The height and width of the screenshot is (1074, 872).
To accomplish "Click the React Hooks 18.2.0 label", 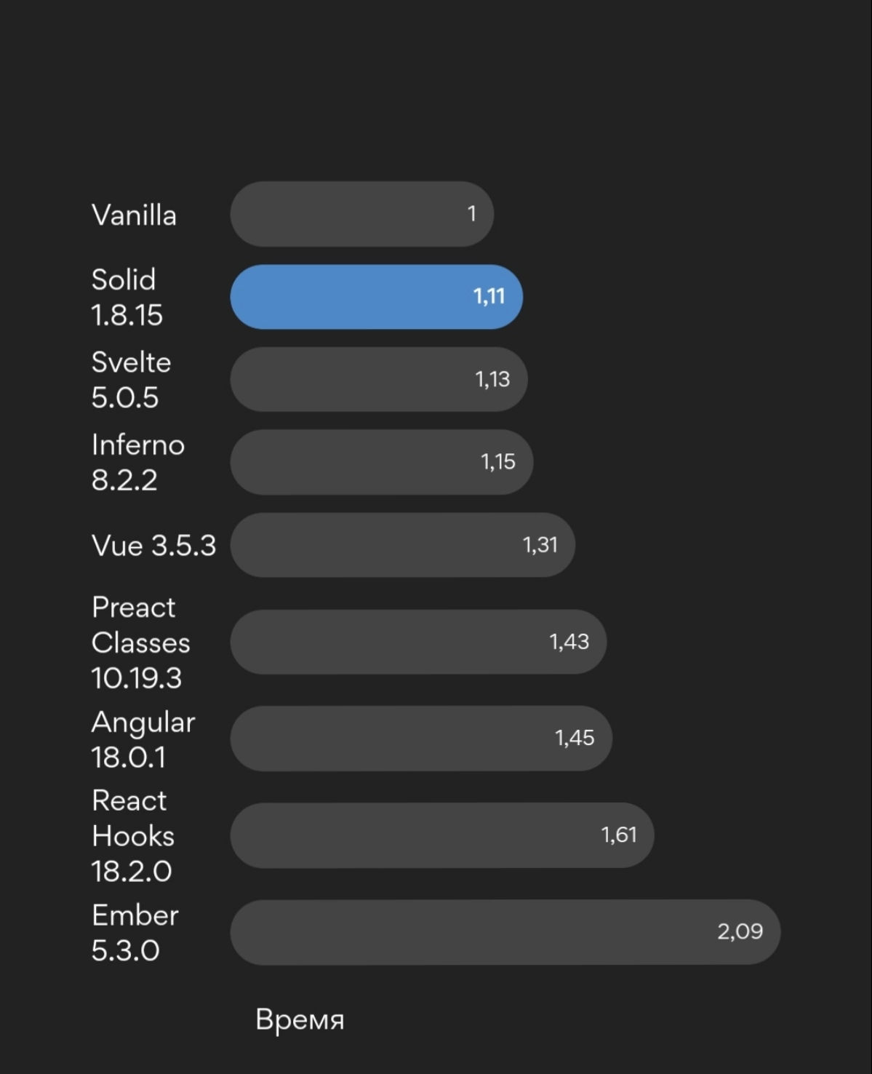I will tap(133, 836).
